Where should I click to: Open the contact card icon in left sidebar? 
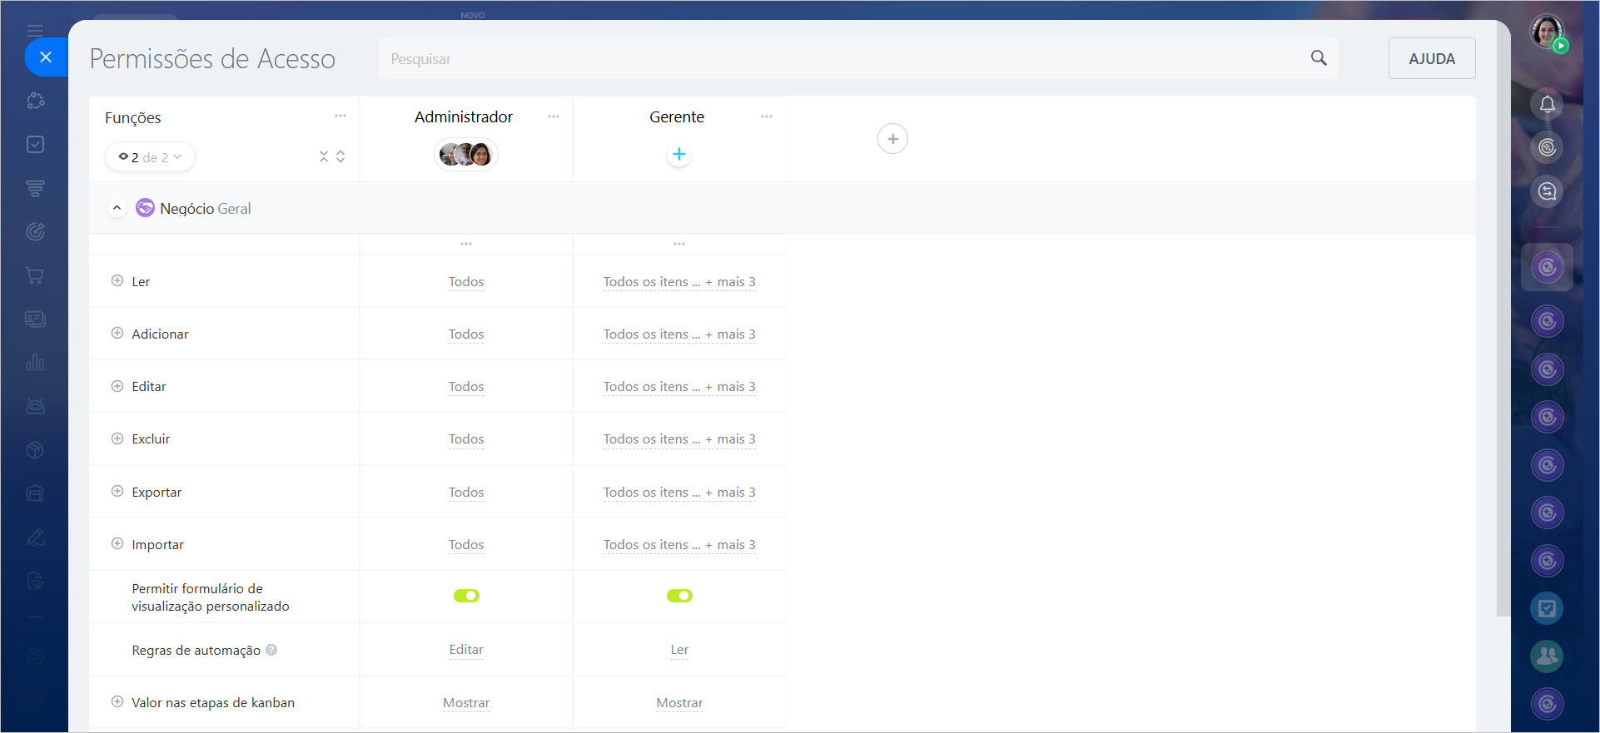tap(35, 319)
